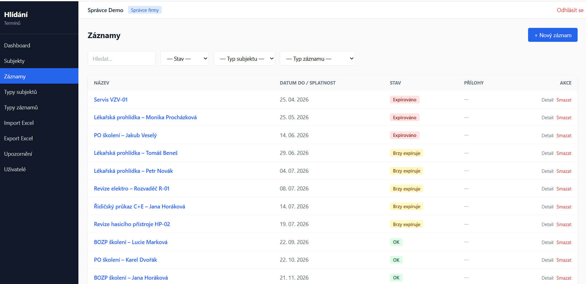
Task: Go to Upozornění page
Action: point(39,154)
